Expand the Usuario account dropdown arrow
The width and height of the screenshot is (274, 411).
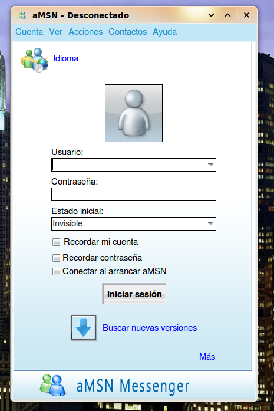point(210,165)
